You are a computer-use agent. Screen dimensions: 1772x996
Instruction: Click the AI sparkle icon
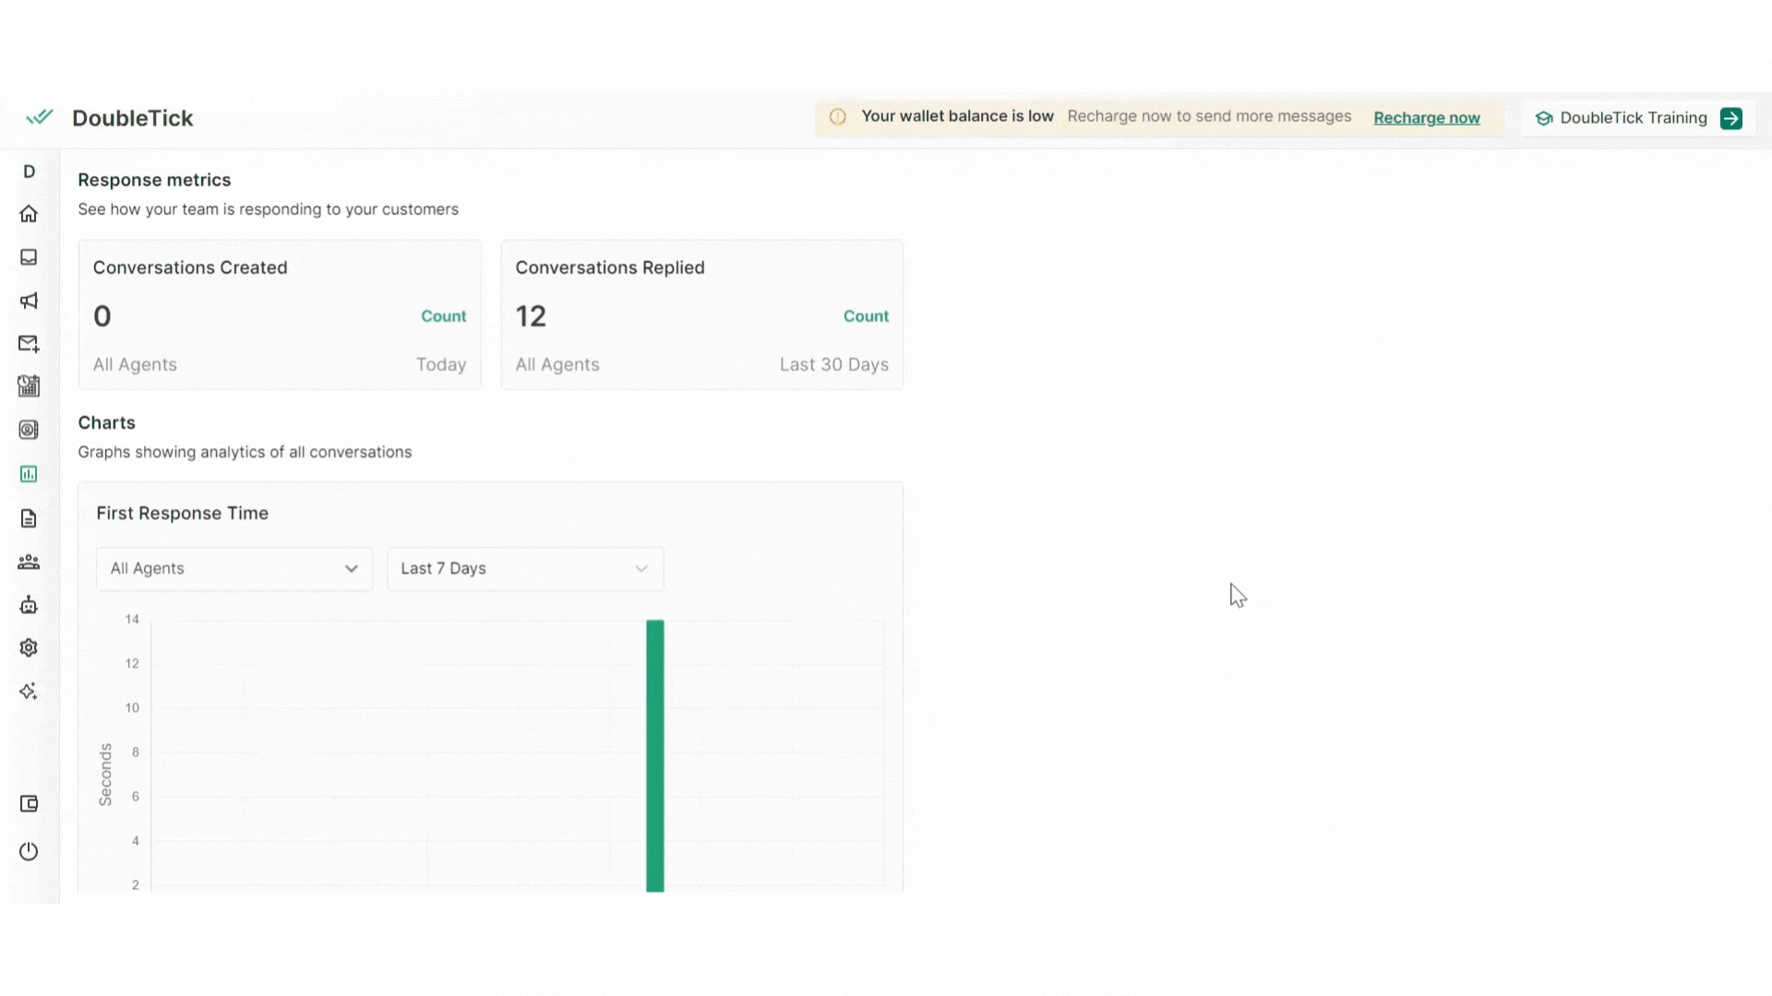pos(29,692)
